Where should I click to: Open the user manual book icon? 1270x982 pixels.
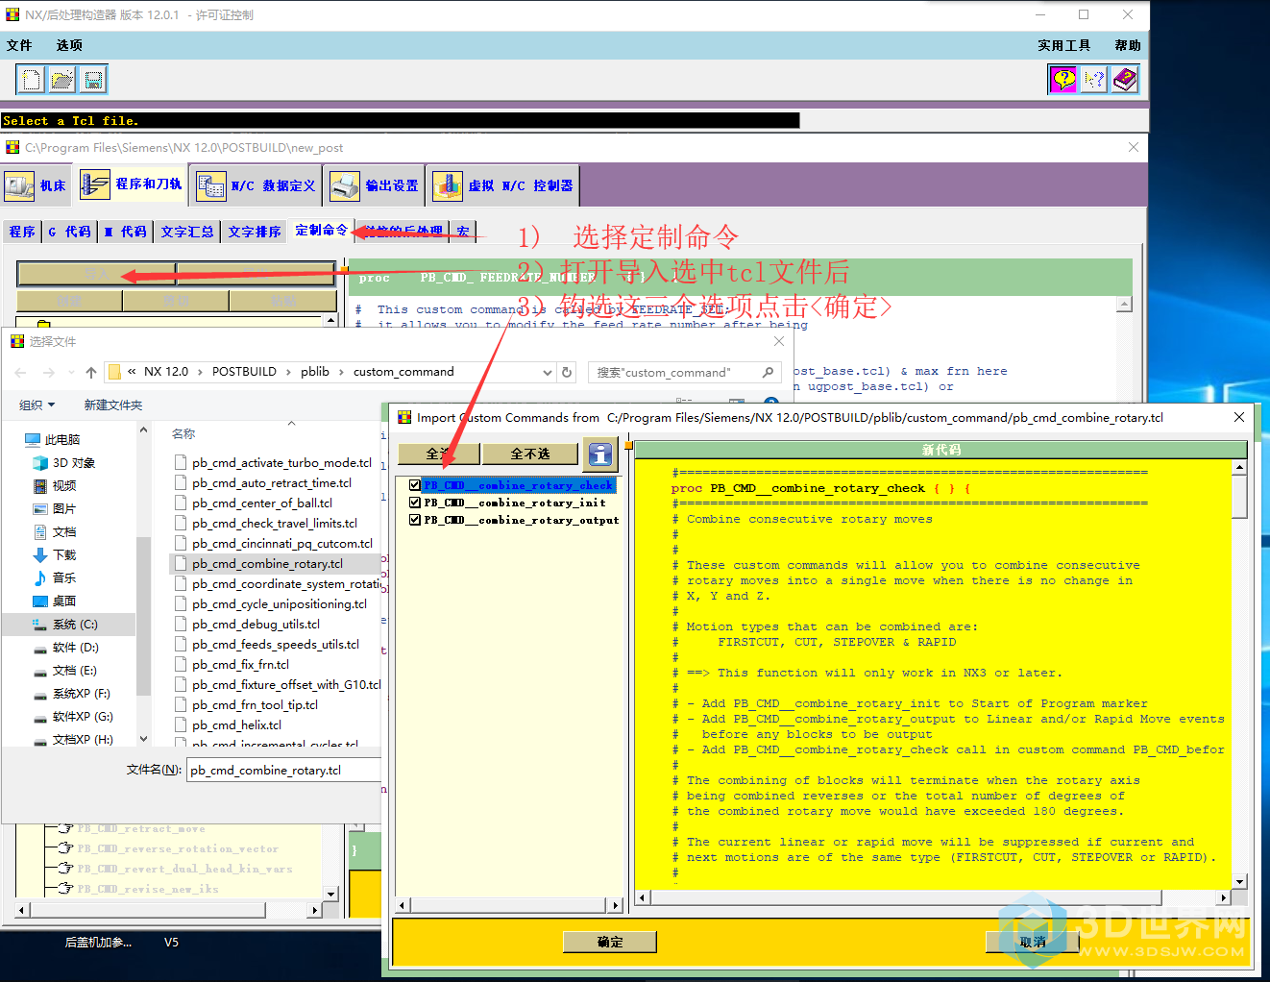point(1125,80)
